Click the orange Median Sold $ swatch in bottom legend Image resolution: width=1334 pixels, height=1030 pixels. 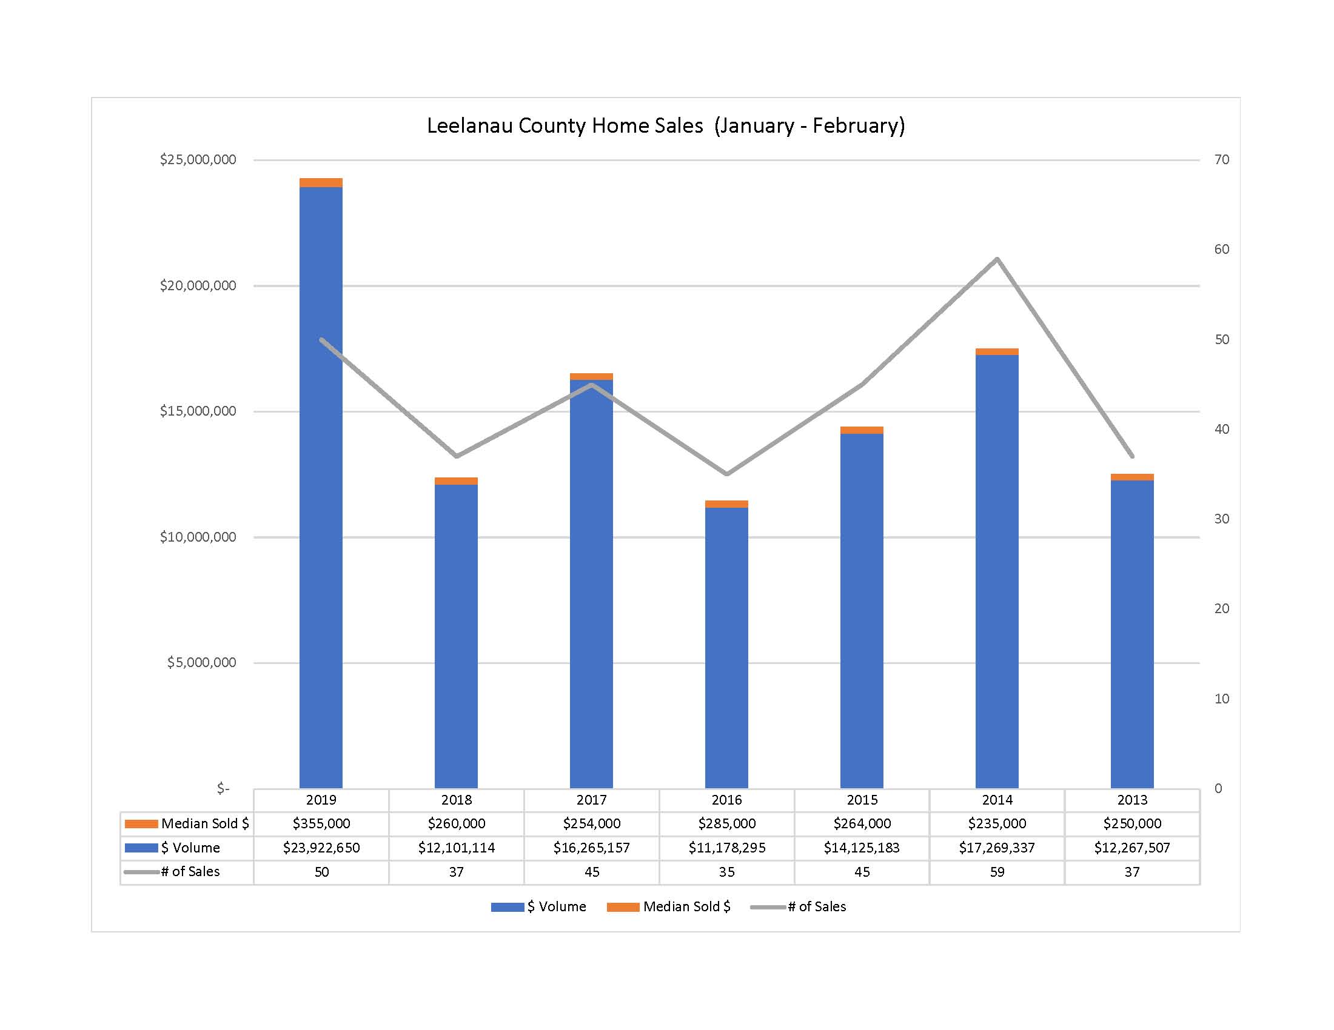pyautogui.click(x=623, y=908)
